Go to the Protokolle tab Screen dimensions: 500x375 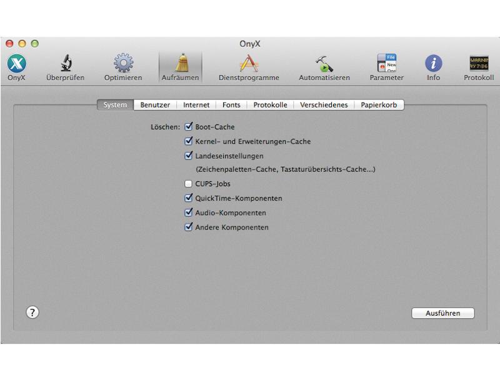(x=270, y=105)
